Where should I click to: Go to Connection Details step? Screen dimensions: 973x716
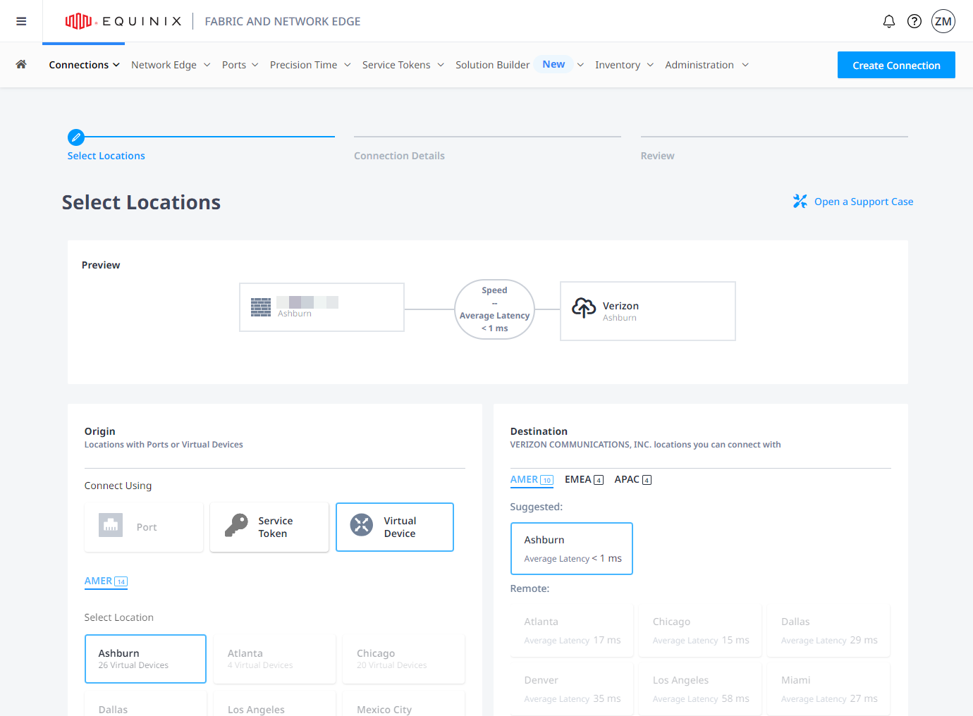pos(399,156)
